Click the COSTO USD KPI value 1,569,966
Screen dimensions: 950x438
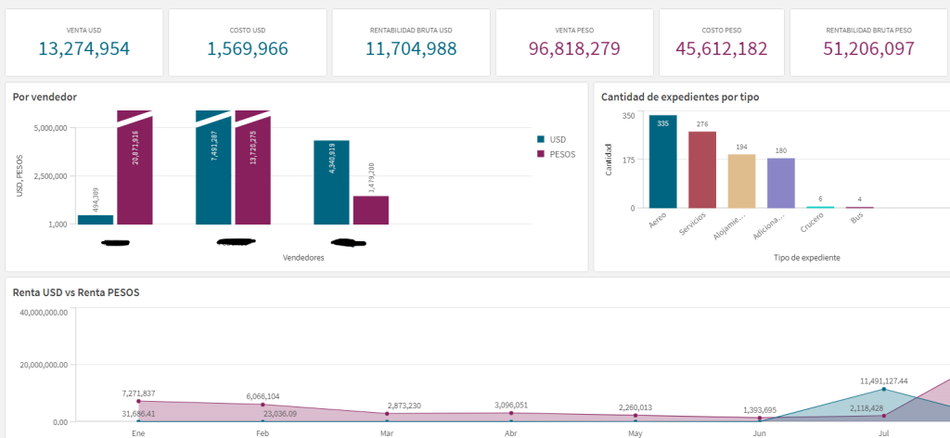click(248, 48)
